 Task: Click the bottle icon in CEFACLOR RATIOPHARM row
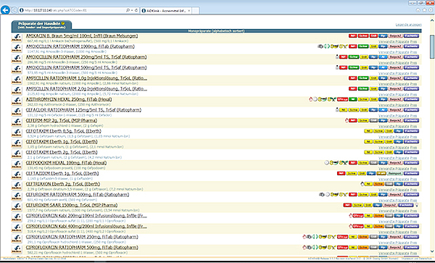(x=337, y=109)
